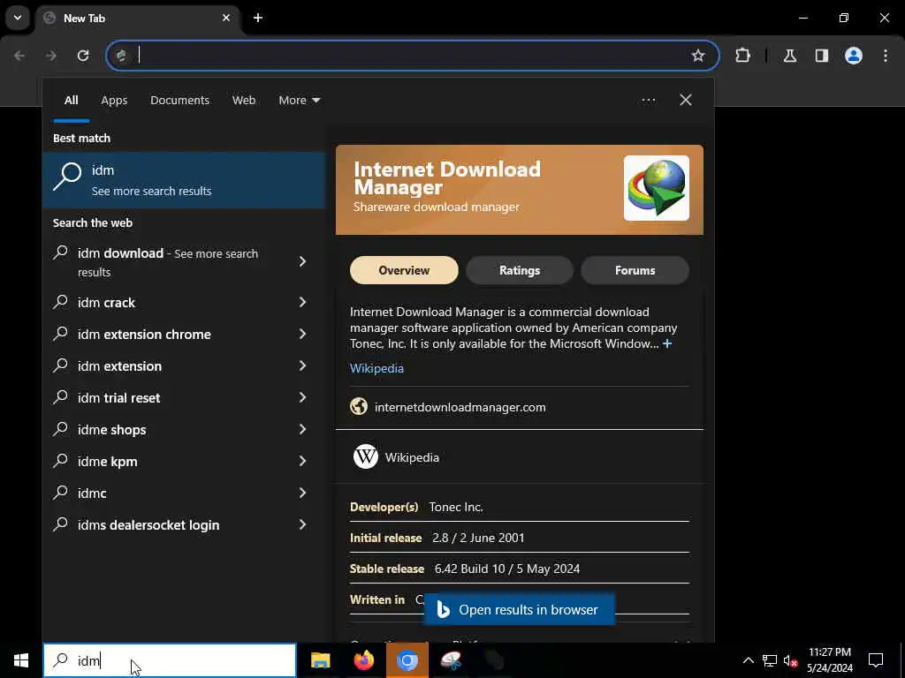The image size is (905, 678).
Task: Switch to the Apps search filter
Action: [x=114, y=101]
